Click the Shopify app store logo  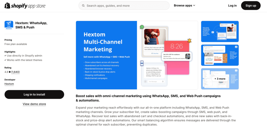tap(25, 6)
